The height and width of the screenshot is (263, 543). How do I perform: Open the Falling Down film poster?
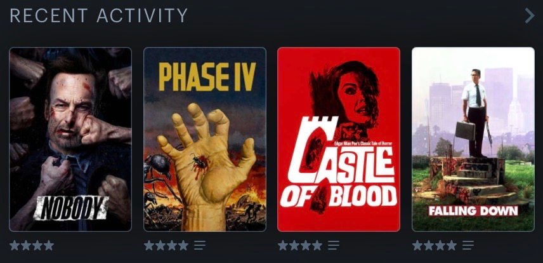(x=473, y=139)
